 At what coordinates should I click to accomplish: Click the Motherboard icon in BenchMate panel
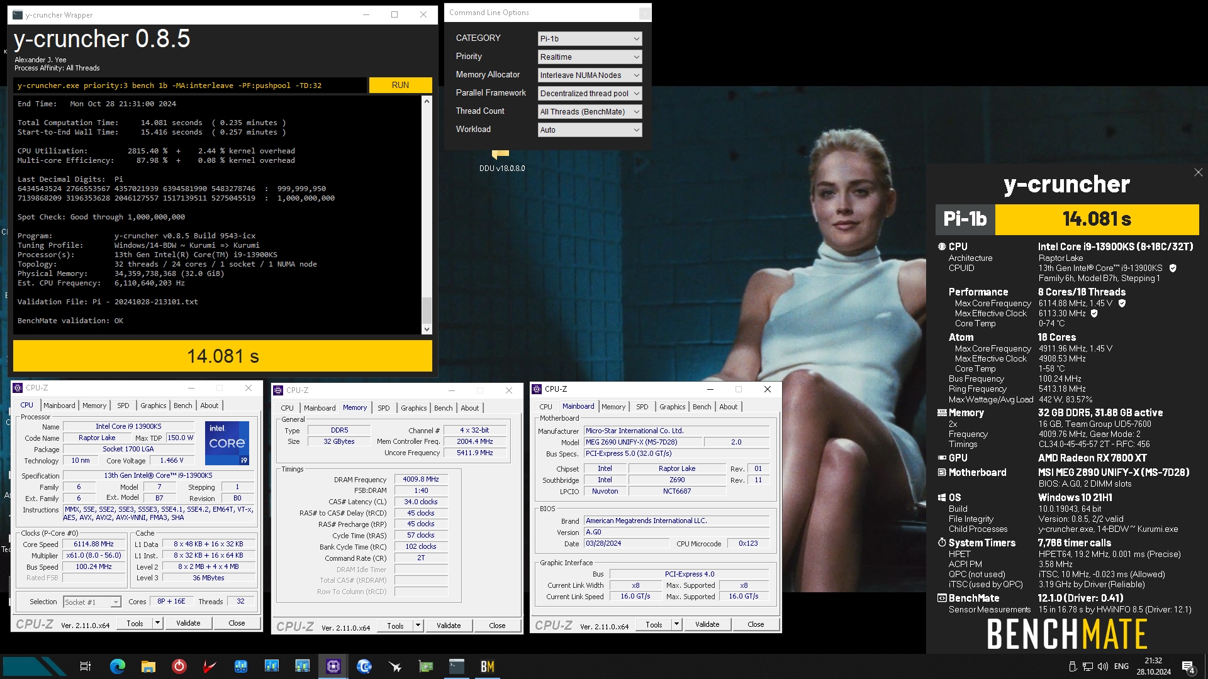[942, 472]
